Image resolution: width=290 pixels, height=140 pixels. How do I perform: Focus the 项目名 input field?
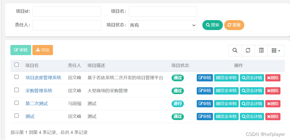pos(163,12)
